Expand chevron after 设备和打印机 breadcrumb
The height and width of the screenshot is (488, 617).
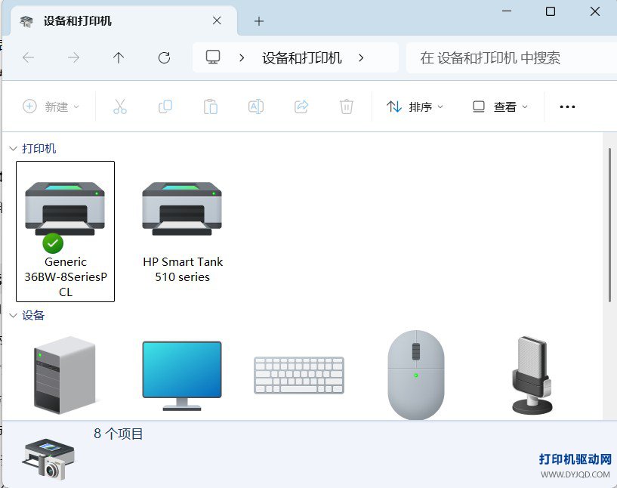pyautogui.click(x=361, y=58)
